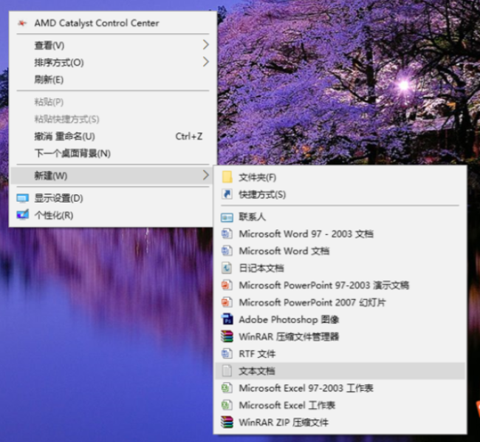Click the folder icon beside 文件夹(F)

227,177
